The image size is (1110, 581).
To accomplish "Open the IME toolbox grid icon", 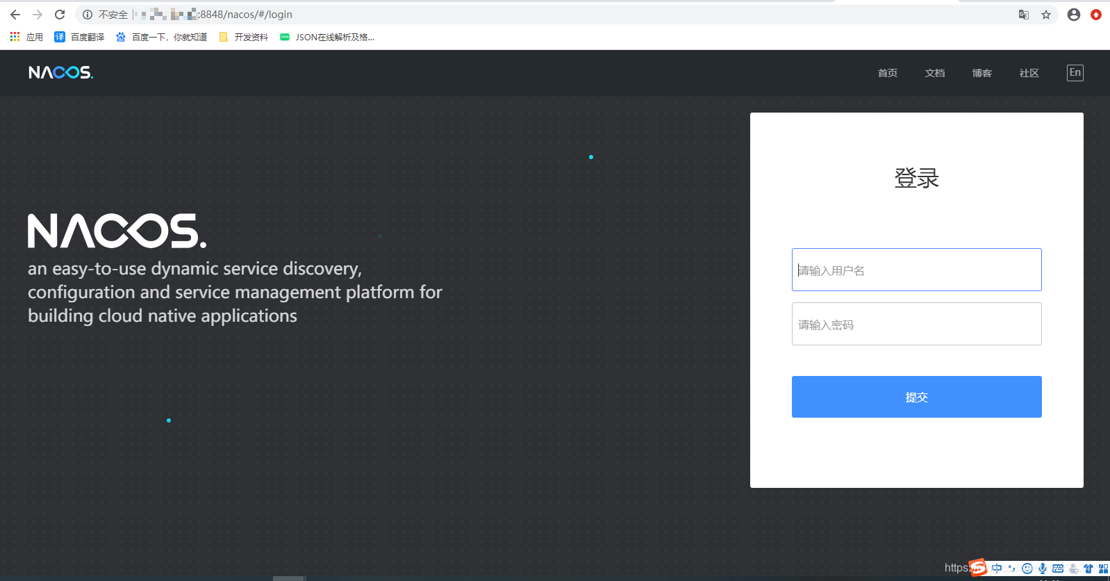I will click(x=1103, y=568).
